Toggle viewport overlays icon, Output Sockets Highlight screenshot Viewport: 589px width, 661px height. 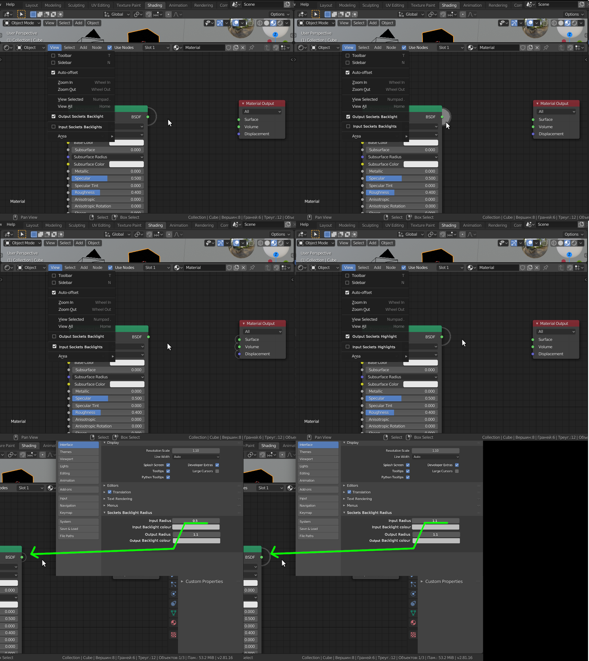click(x=530, y=243)
